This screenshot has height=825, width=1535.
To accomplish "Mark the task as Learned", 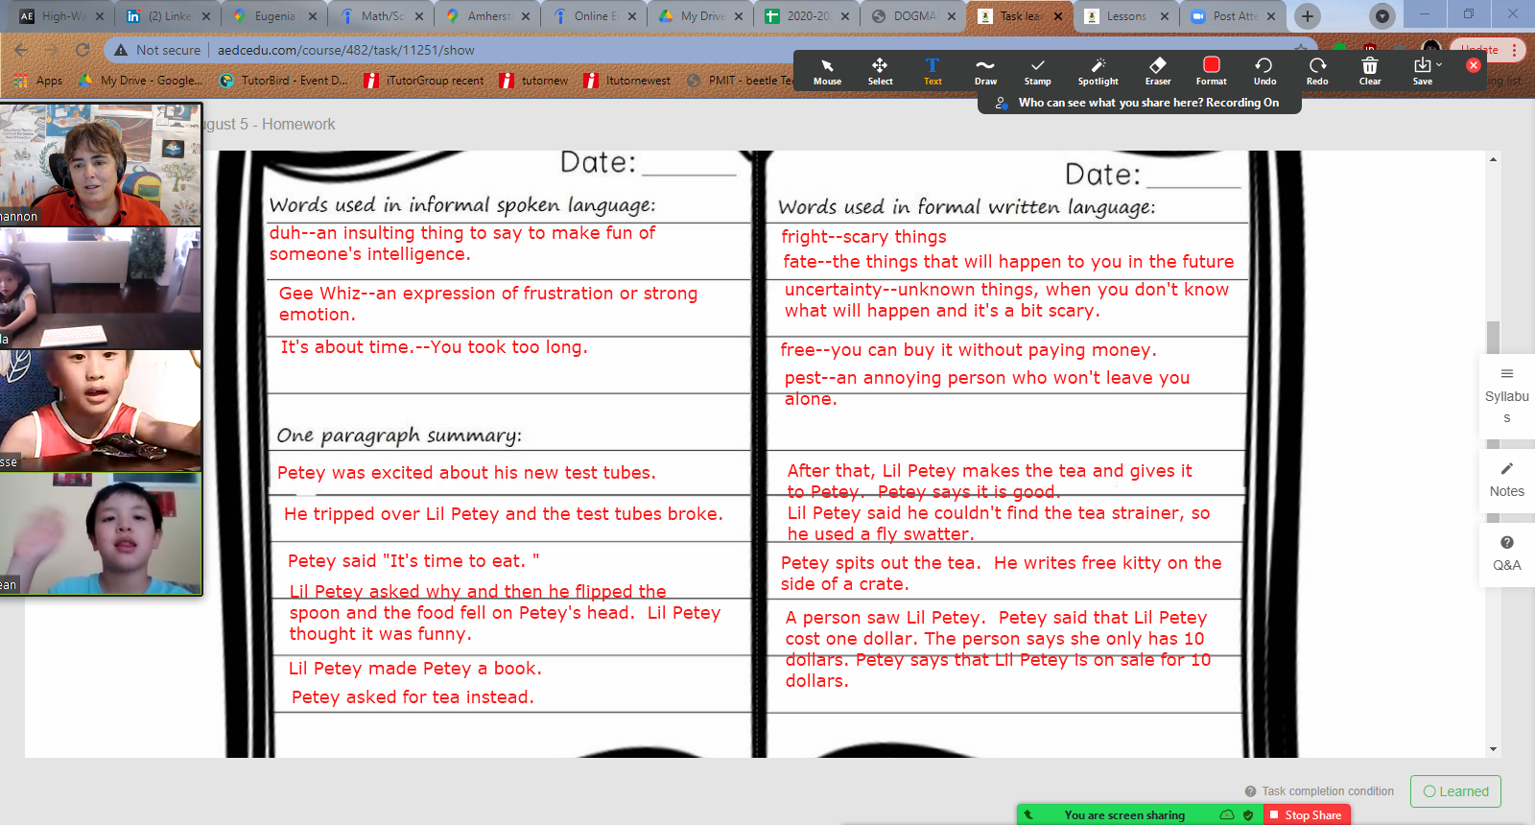I will coord(1455,791).
